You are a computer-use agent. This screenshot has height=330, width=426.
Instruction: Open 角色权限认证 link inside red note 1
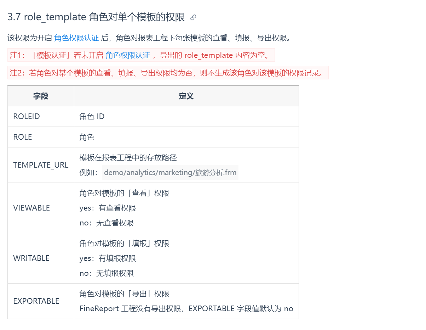(128, 55)
